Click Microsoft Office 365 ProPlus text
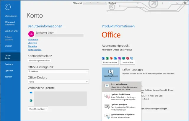189x121 pixels. pos(117,50)
